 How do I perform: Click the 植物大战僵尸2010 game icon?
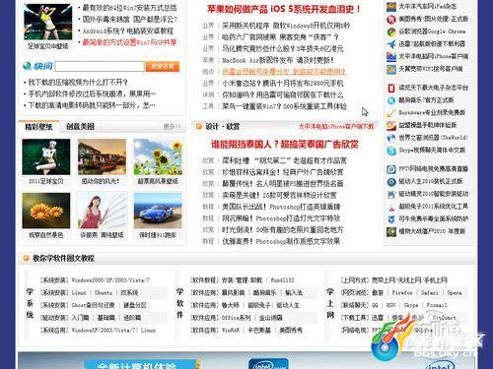click(x=391, y=232)
